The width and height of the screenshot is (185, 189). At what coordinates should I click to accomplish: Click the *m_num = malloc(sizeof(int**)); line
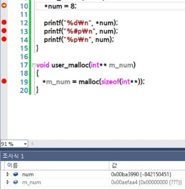click(x=93, y=82)
